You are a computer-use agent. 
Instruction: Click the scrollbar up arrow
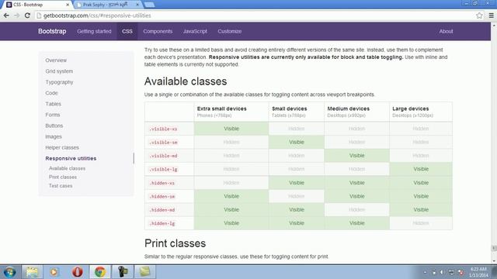coord(494,26)
